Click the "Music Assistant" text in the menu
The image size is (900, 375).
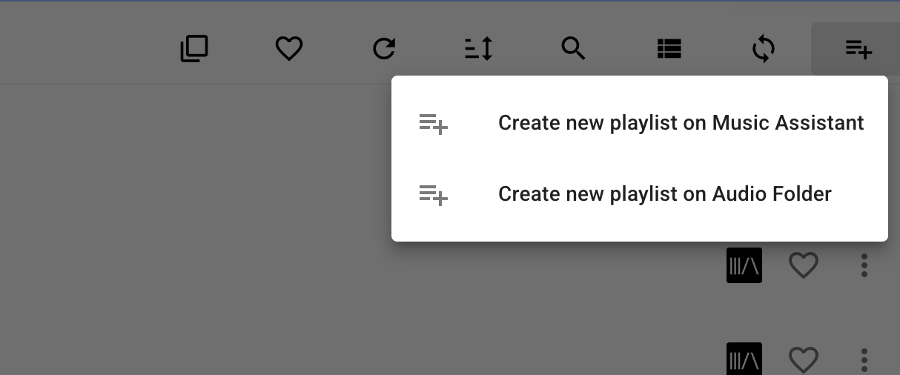coord(788,123)
